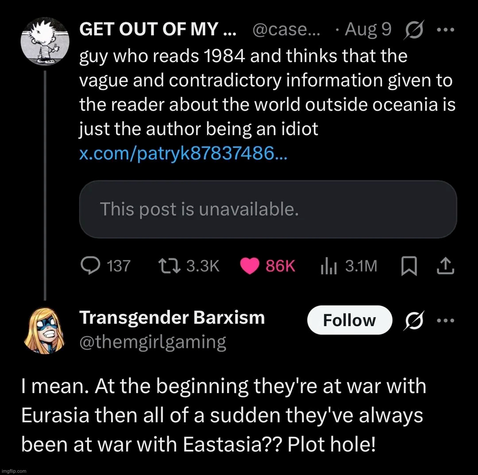Click the Grok slash icon on top post

413,30
